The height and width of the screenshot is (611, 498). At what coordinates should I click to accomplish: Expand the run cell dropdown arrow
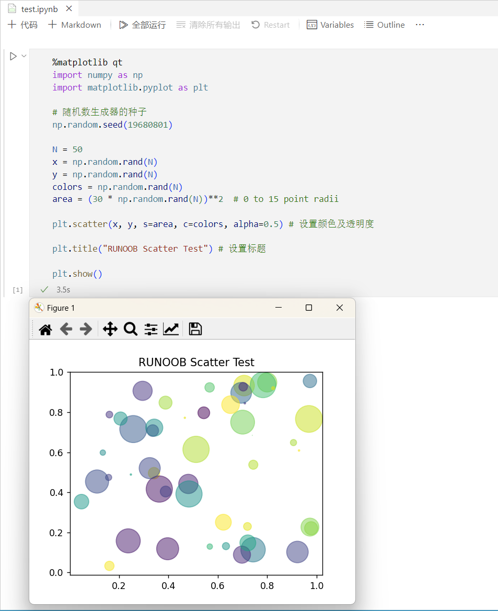pyautogui.click(x=24, y=56)
